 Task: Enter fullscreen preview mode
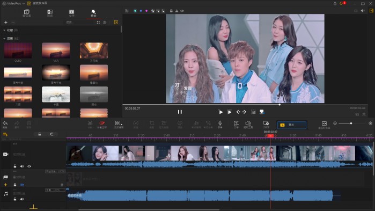364,114
